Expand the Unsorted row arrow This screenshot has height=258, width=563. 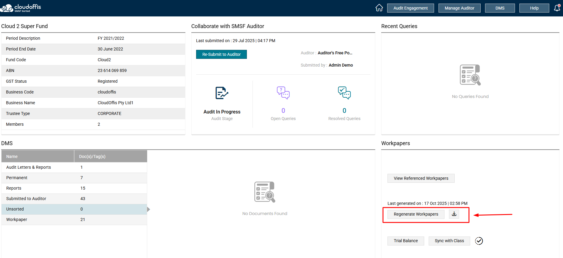click(149, 209)
